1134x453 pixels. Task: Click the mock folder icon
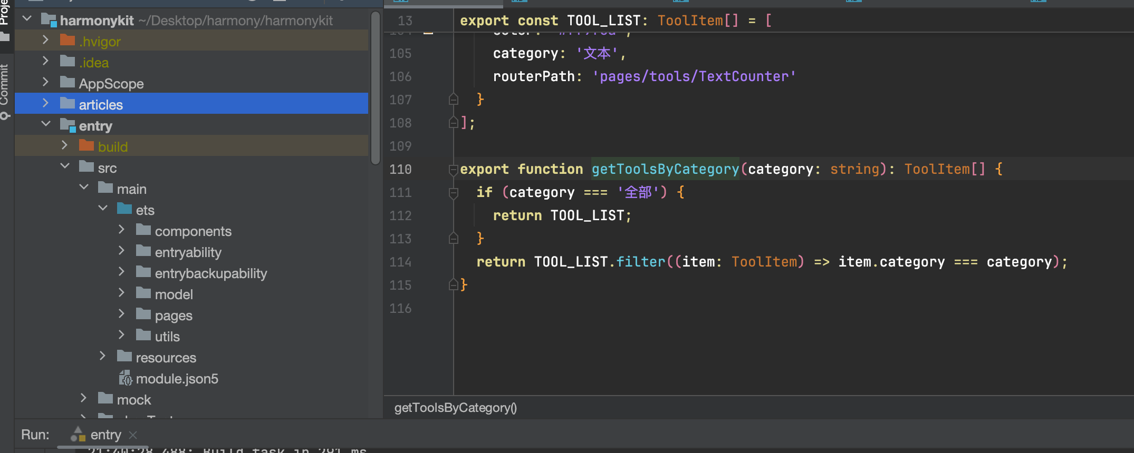click(x=105, y=398)
